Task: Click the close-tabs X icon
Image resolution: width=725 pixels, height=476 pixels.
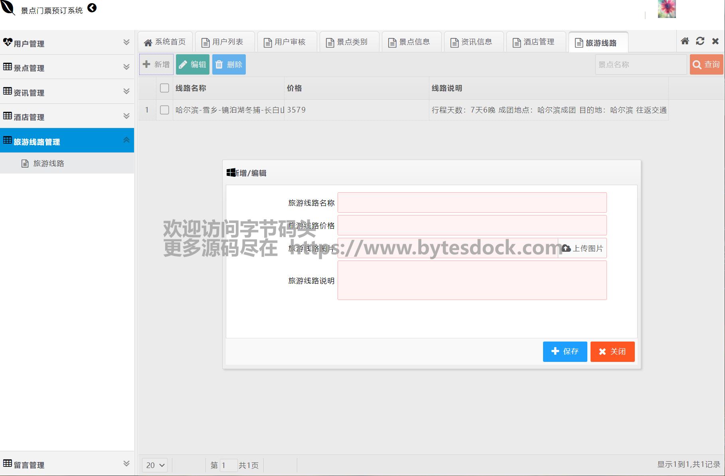Action: 715,41
